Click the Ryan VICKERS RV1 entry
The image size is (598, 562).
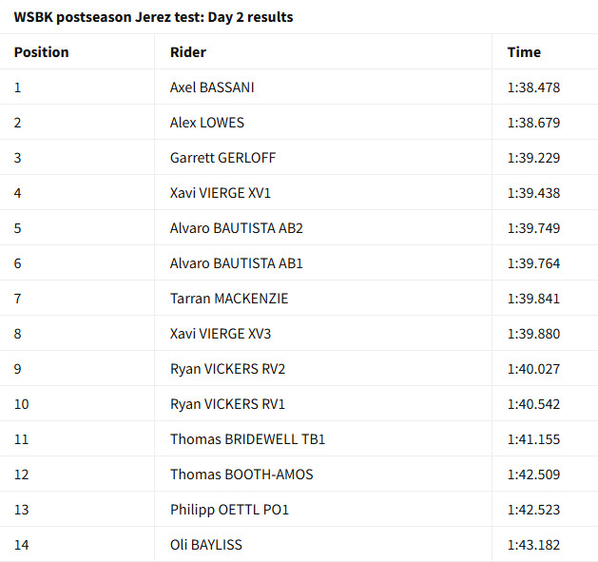point(227,404)
